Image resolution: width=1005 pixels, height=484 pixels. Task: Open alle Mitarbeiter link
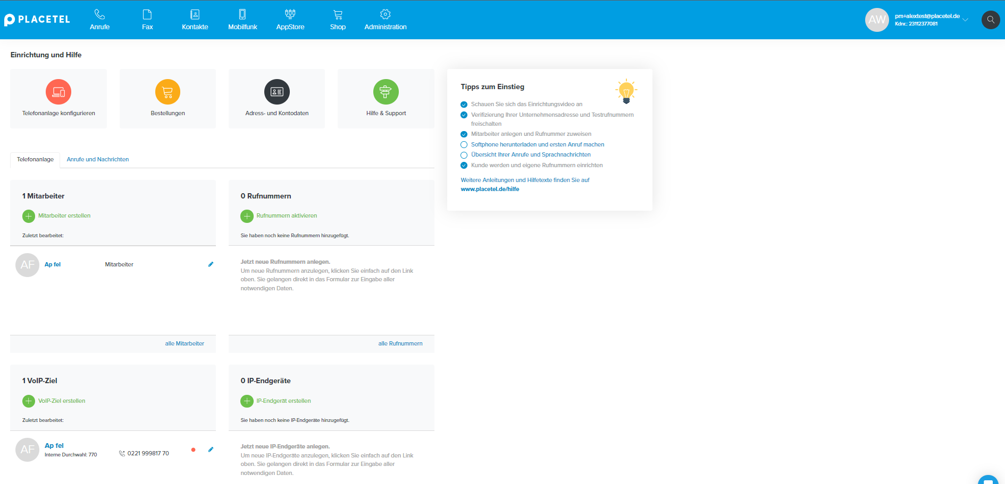[185, 343]
